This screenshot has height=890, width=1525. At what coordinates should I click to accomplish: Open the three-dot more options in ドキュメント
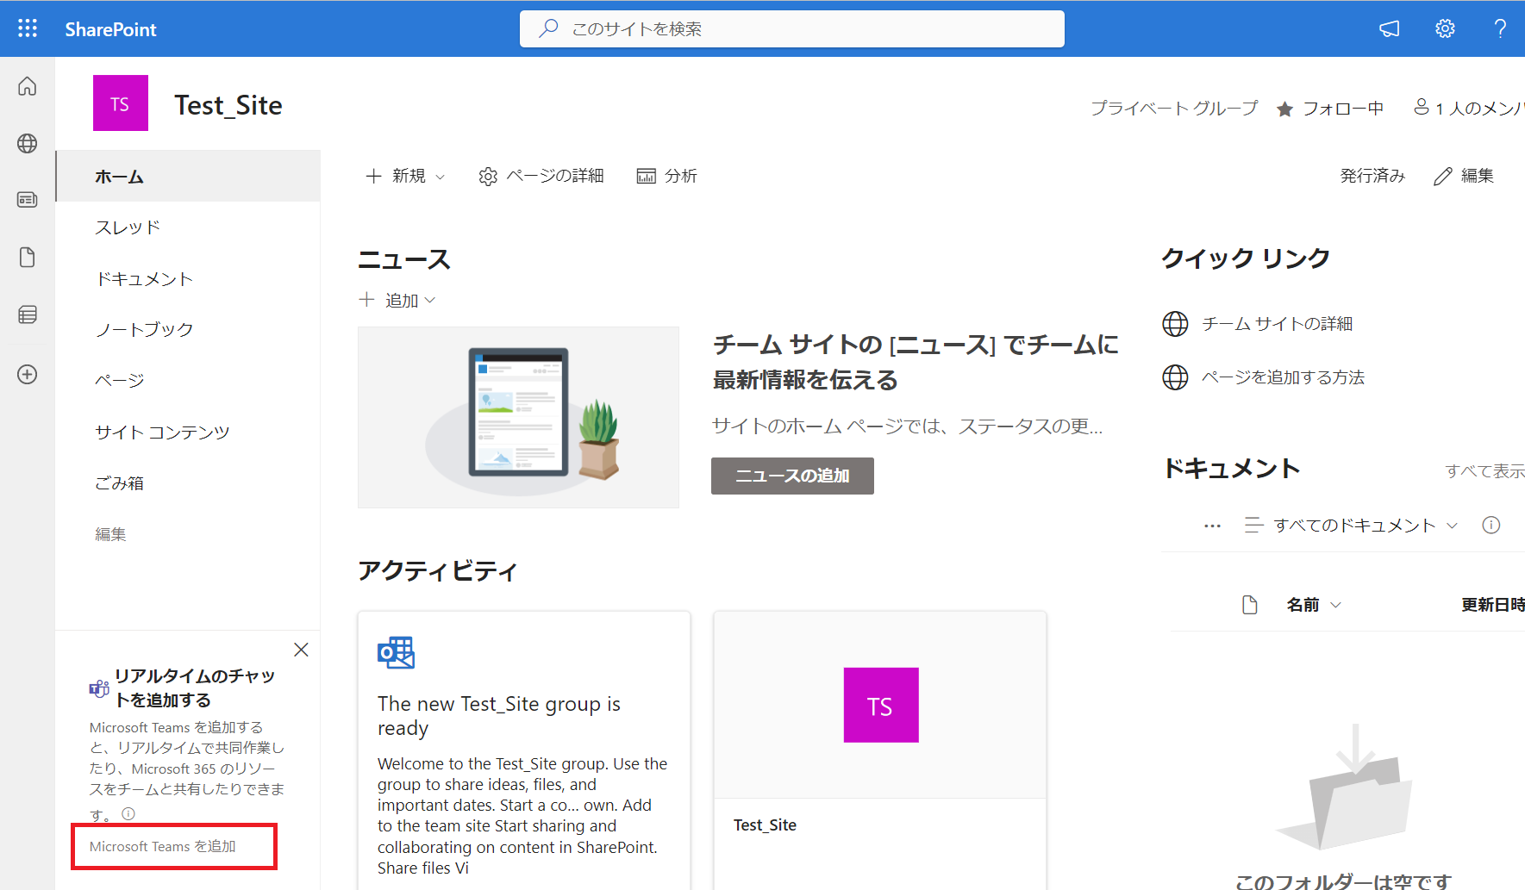click(1212, 526)
